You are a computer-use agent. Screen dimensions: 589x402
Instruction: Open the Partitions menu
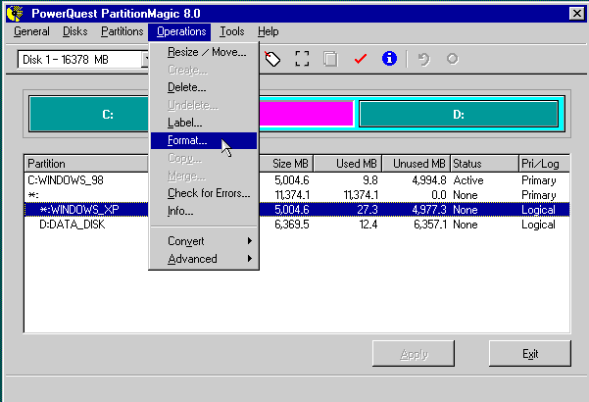[x=123, y=31]
